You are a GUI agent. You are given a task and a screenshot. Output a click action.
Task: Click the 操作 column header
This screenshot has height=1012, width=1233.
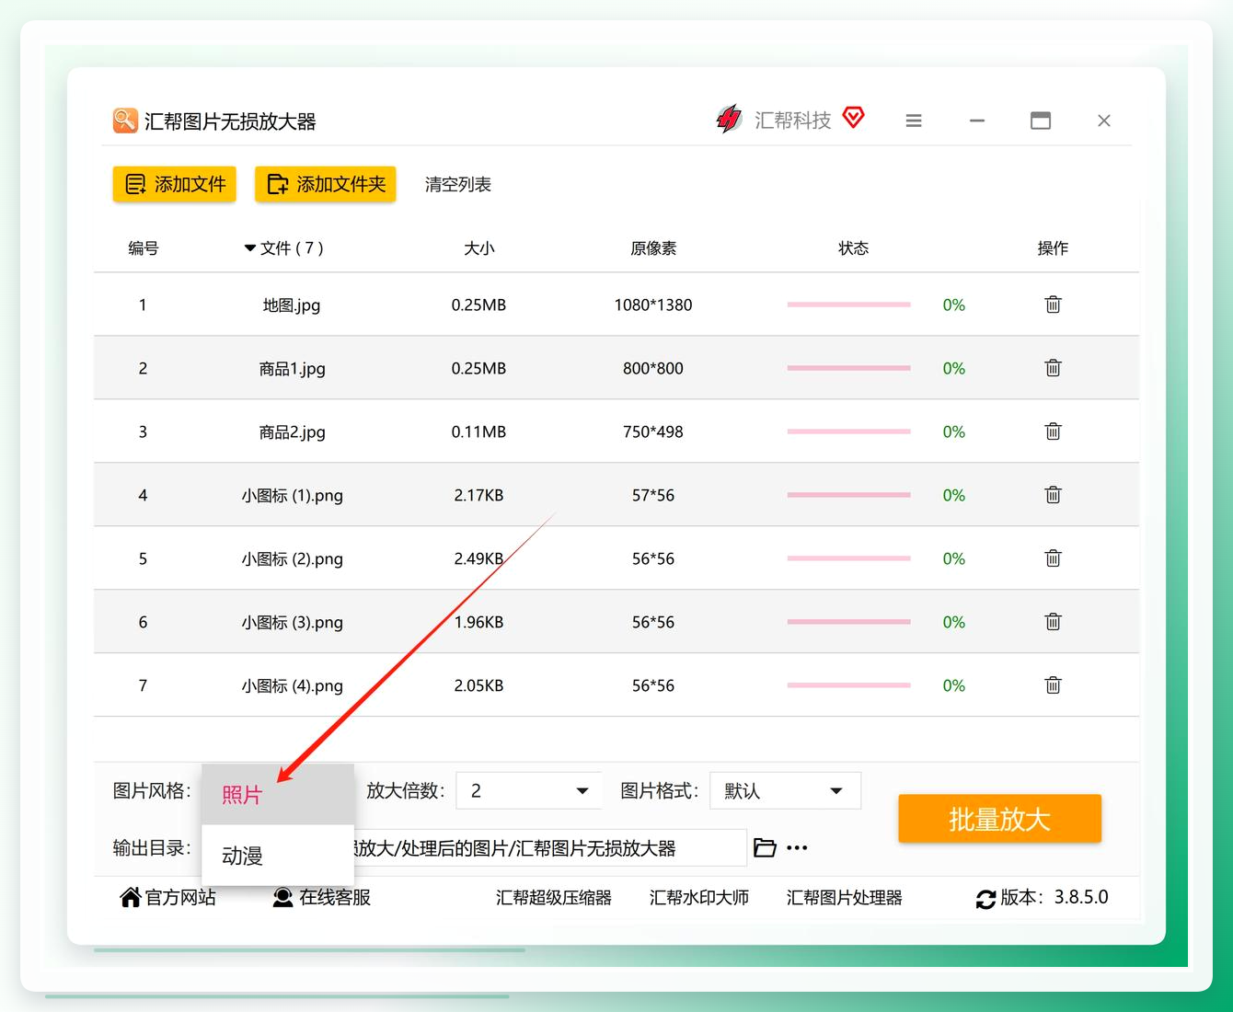1054,248
